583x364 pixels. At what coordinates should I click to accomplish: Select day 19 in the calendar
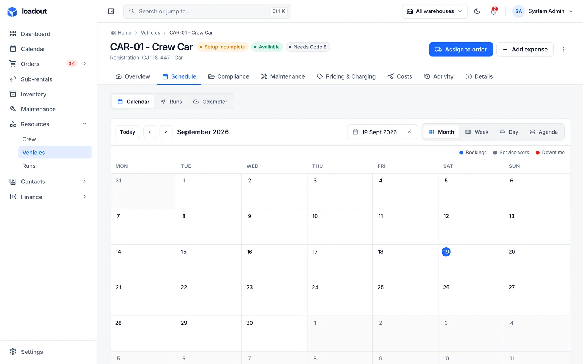446,252
